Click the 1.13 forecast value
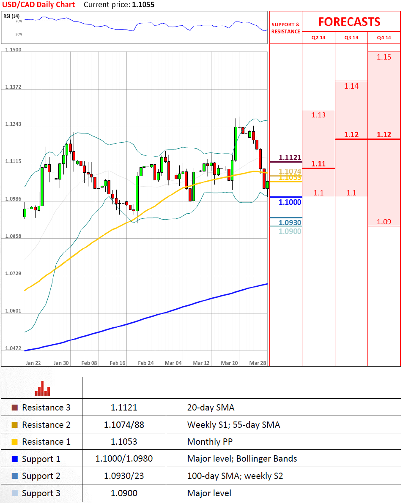403x503 pixels. coord(318,115)
